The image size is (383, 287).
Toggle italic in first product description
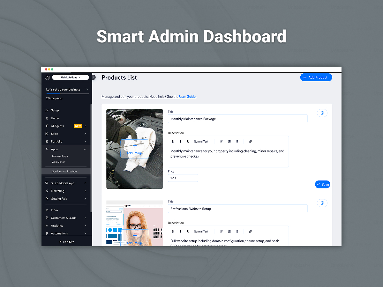(180, 142)
